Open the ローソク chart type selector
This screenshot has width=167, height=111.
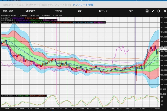click(103, 11)
